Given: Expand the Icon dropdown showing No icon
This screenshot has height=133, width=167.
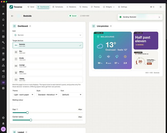Looking at the screenshot, I should click(47, 35).
